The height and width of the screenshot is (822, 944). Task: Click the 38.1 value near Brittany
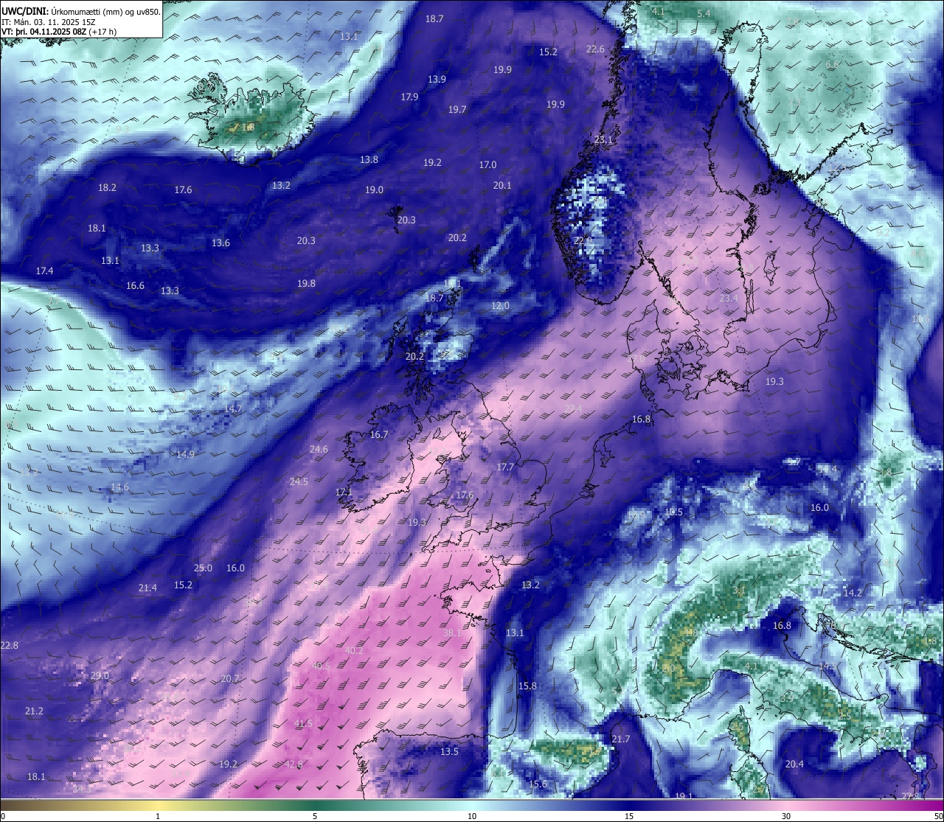click(452, 633)
